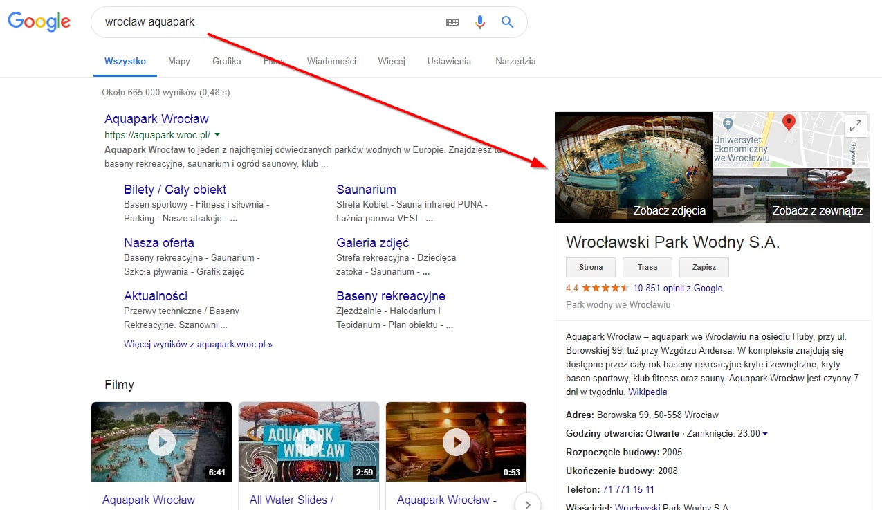
Task: Expand the map with the fullscreen icon
Action: (856, 126)
